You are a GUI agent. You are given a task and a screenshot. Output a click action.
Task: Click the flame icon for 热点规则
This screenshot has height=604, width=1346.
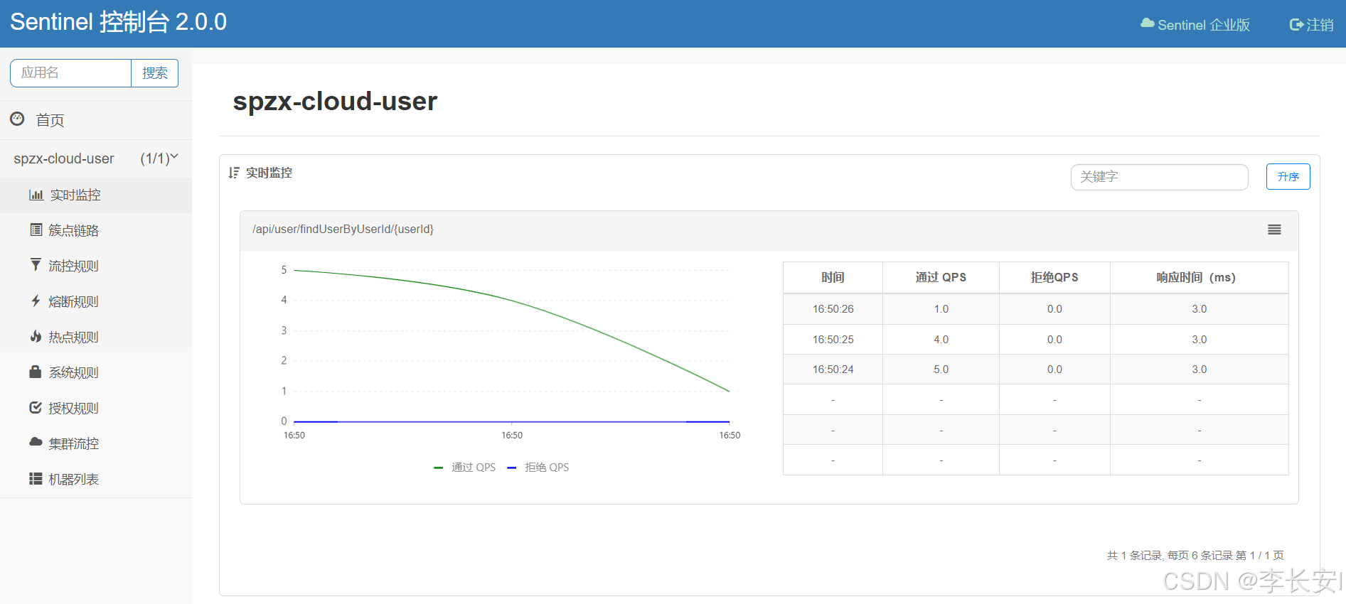pos(36,336)
